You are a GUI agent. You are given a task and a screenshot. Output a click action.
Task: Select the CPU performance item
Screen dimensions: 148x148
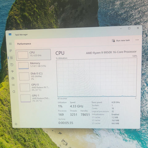(x=33, y=55)
